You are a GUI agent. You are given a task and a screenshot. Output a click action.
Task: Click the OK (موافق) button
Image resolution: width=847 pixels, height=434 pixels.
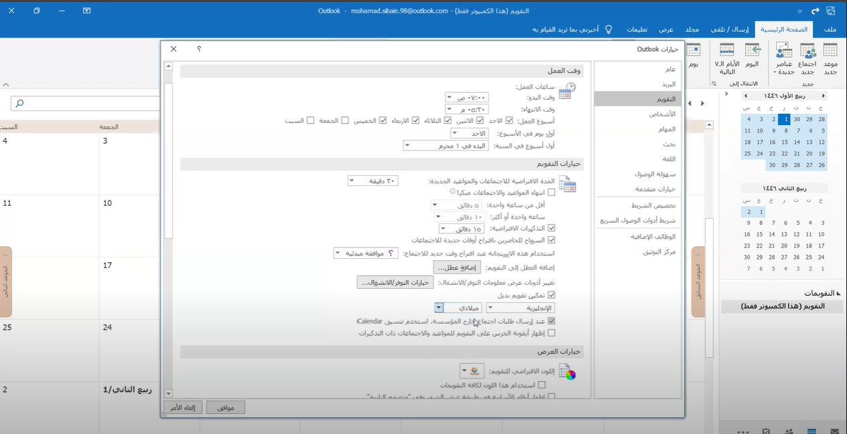pos(226,407)
